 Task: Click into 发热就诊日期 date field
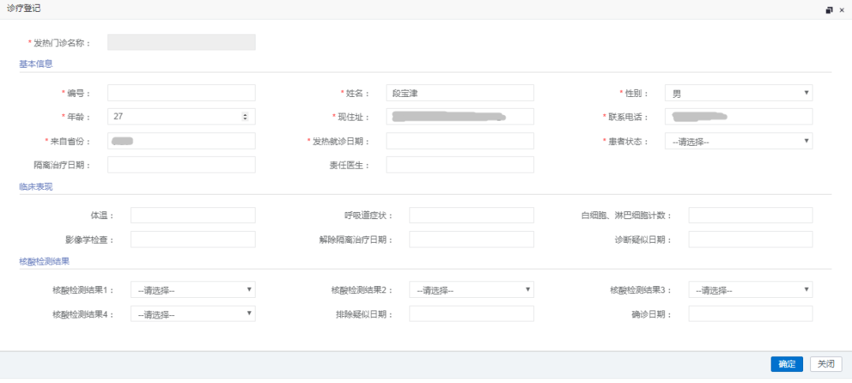(460, 141)
